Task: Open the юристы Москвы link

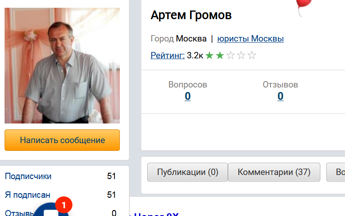Action: click(250, 39)
